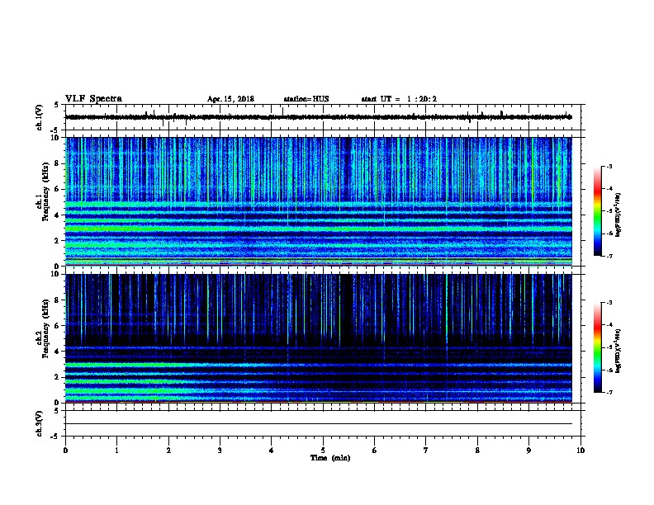Select the ch.1 colorbar log(PSD) unit label
This screenshot has width=654, height=505.
[618, 215]
